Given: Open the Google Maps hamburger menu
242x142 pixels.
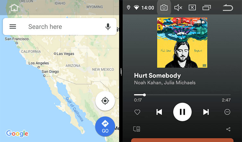Looking at the screenshot, I should click(13, 27).
